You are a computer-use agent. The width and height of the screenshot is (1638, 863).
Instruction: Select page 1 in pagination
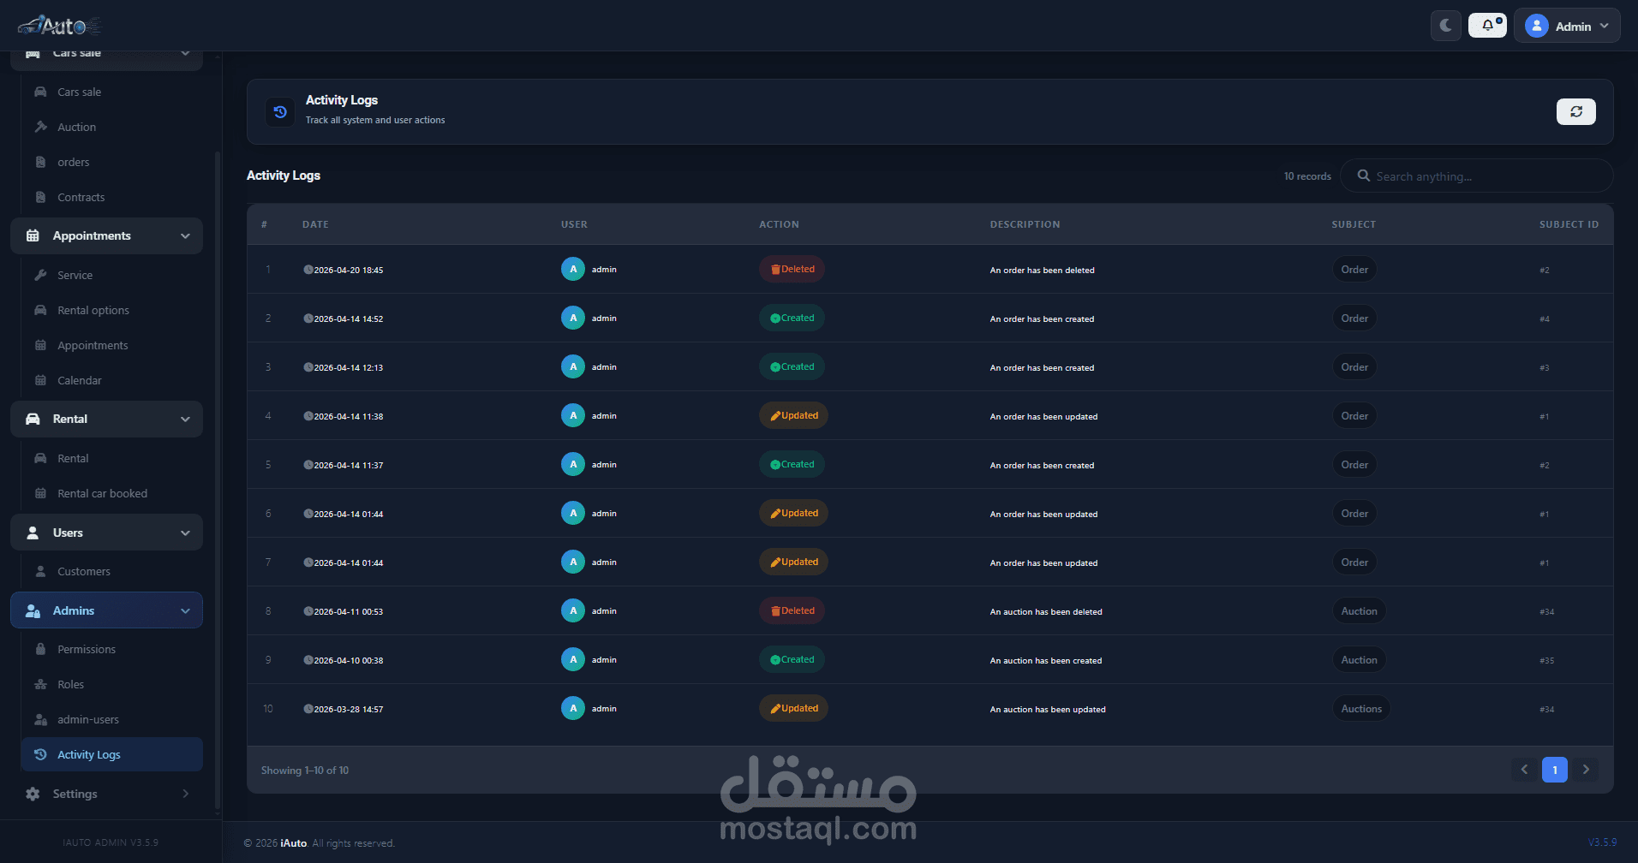[x=1555, y=770]
